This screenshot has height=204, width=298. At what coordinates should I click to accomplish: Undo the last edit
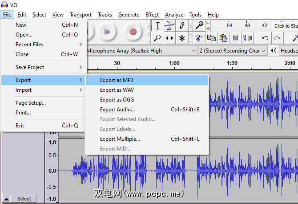click(265, 38)
